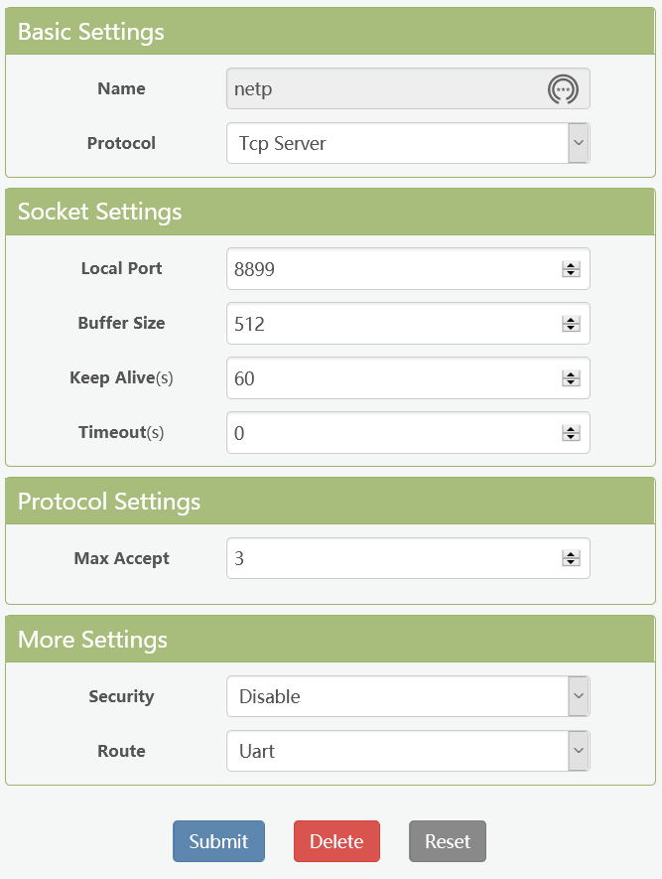The height and width of the screenshot is (879, 662).
Task: Click the Max Accept spinner arrows
Action: (571, 559)
